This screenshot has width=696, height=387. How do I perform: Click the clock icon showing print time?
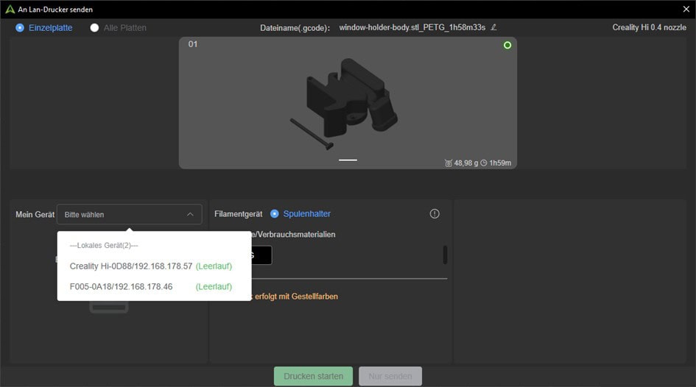483,163
